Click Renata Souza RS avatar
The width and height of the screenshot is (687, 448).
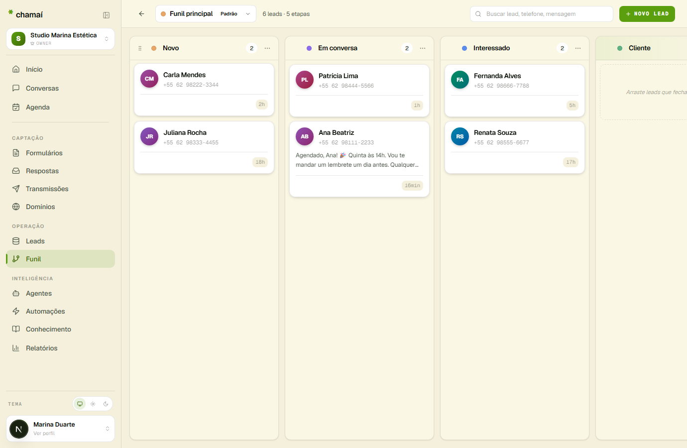pyautogui.click(x=460, y=136)
